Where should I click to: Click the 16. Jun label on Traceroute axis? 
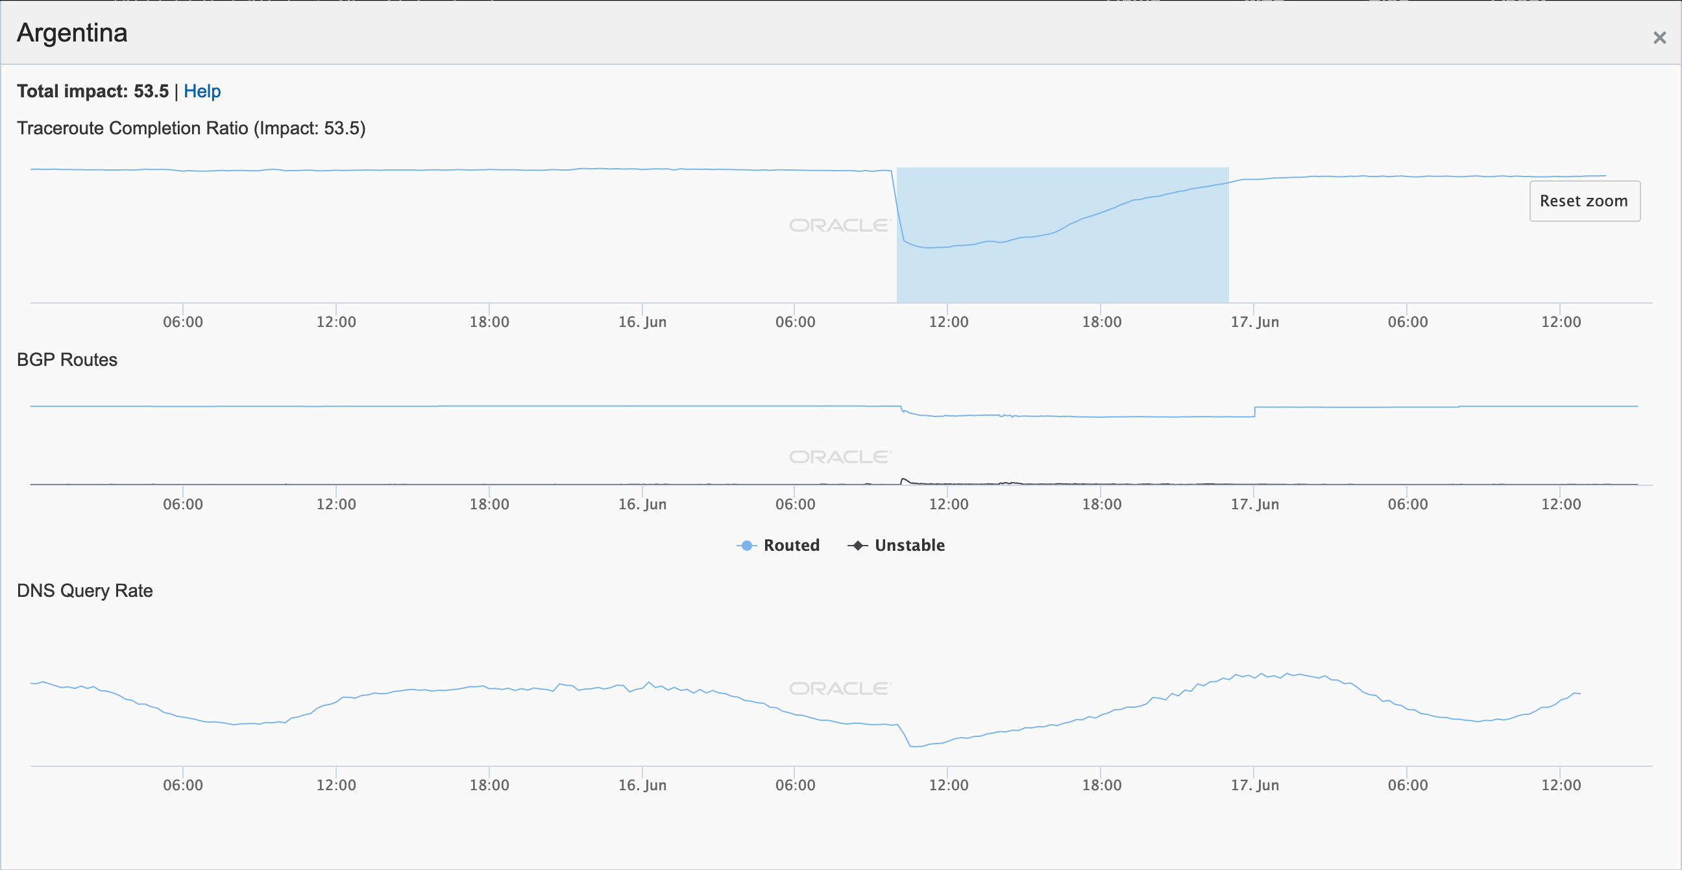(x=642, y=322)
